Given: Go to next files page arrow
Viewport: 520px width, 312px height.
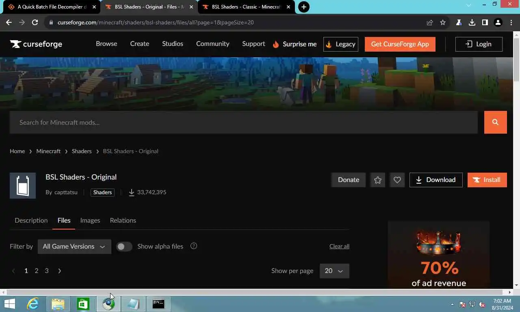Looking at the screenshot, I should click(x=60, y=271).
